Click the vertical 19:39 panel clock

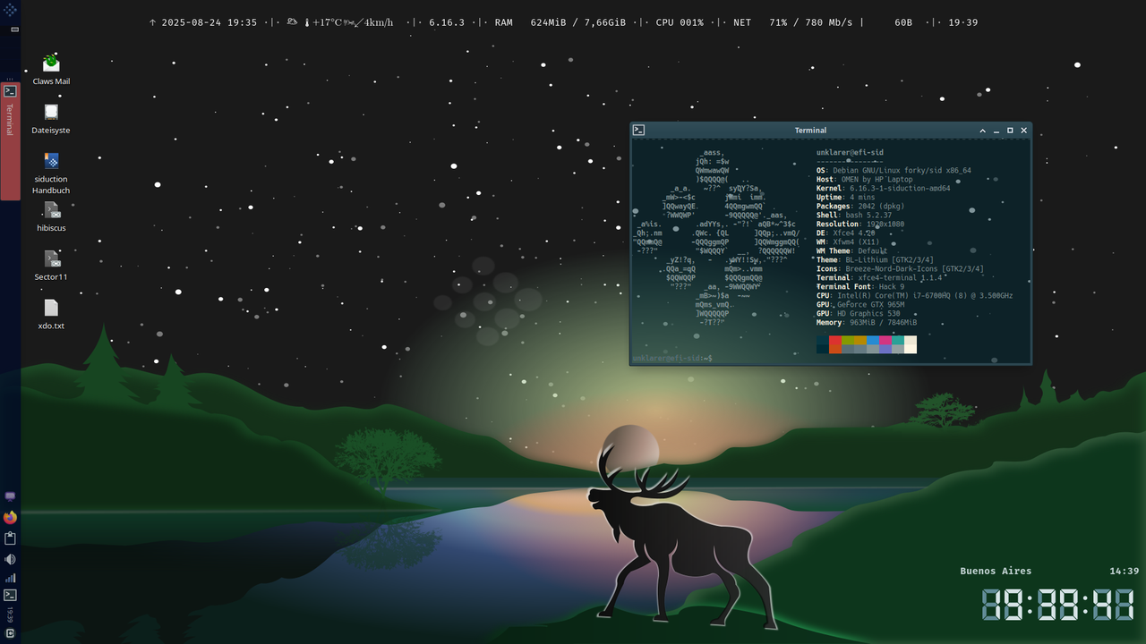pos(10,614)
